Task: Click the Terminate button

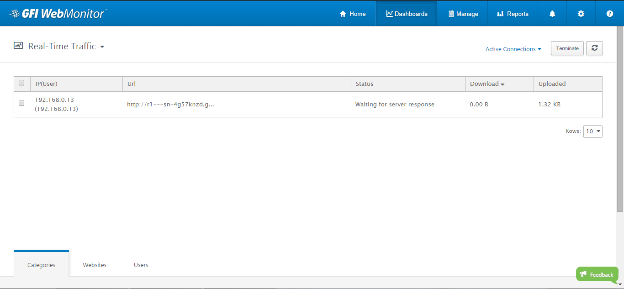Action: (x=567, y=48)
